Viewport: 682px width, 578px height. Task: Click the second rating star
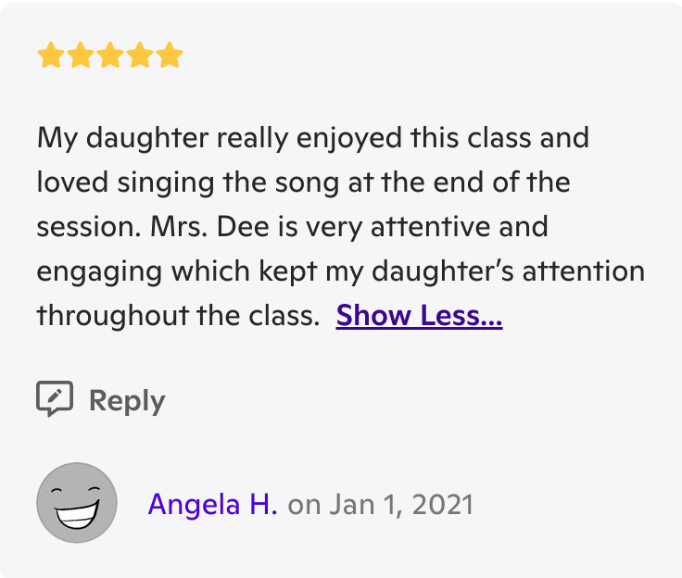point(80,57)
